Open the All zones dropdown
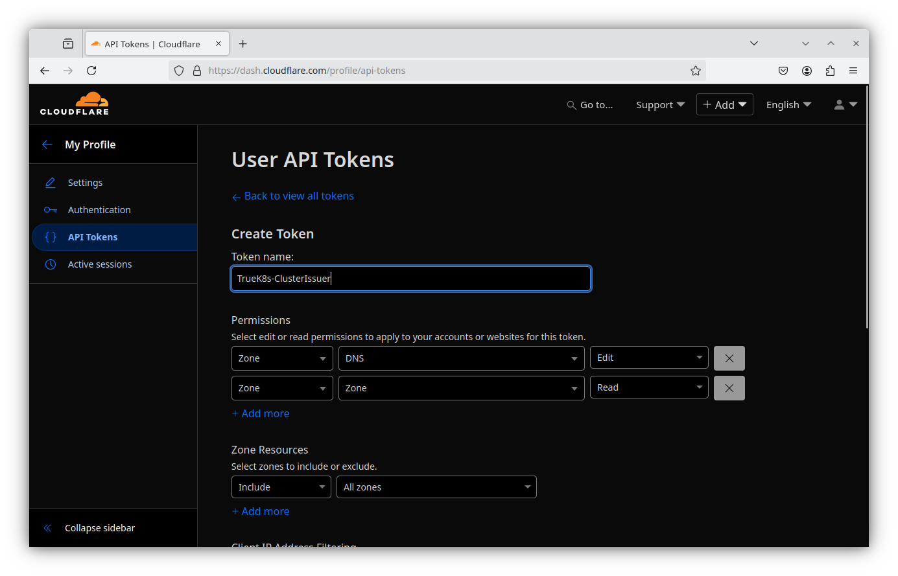The image size is (898, 576). 436,487
